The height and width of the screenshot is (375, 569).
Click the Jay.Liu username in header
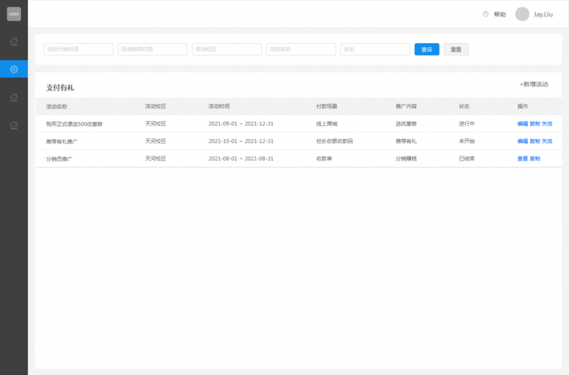pyautogui.click(x=543, y=14)
